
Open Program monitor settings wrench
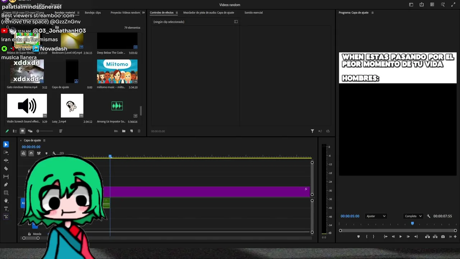click(428, 216)
